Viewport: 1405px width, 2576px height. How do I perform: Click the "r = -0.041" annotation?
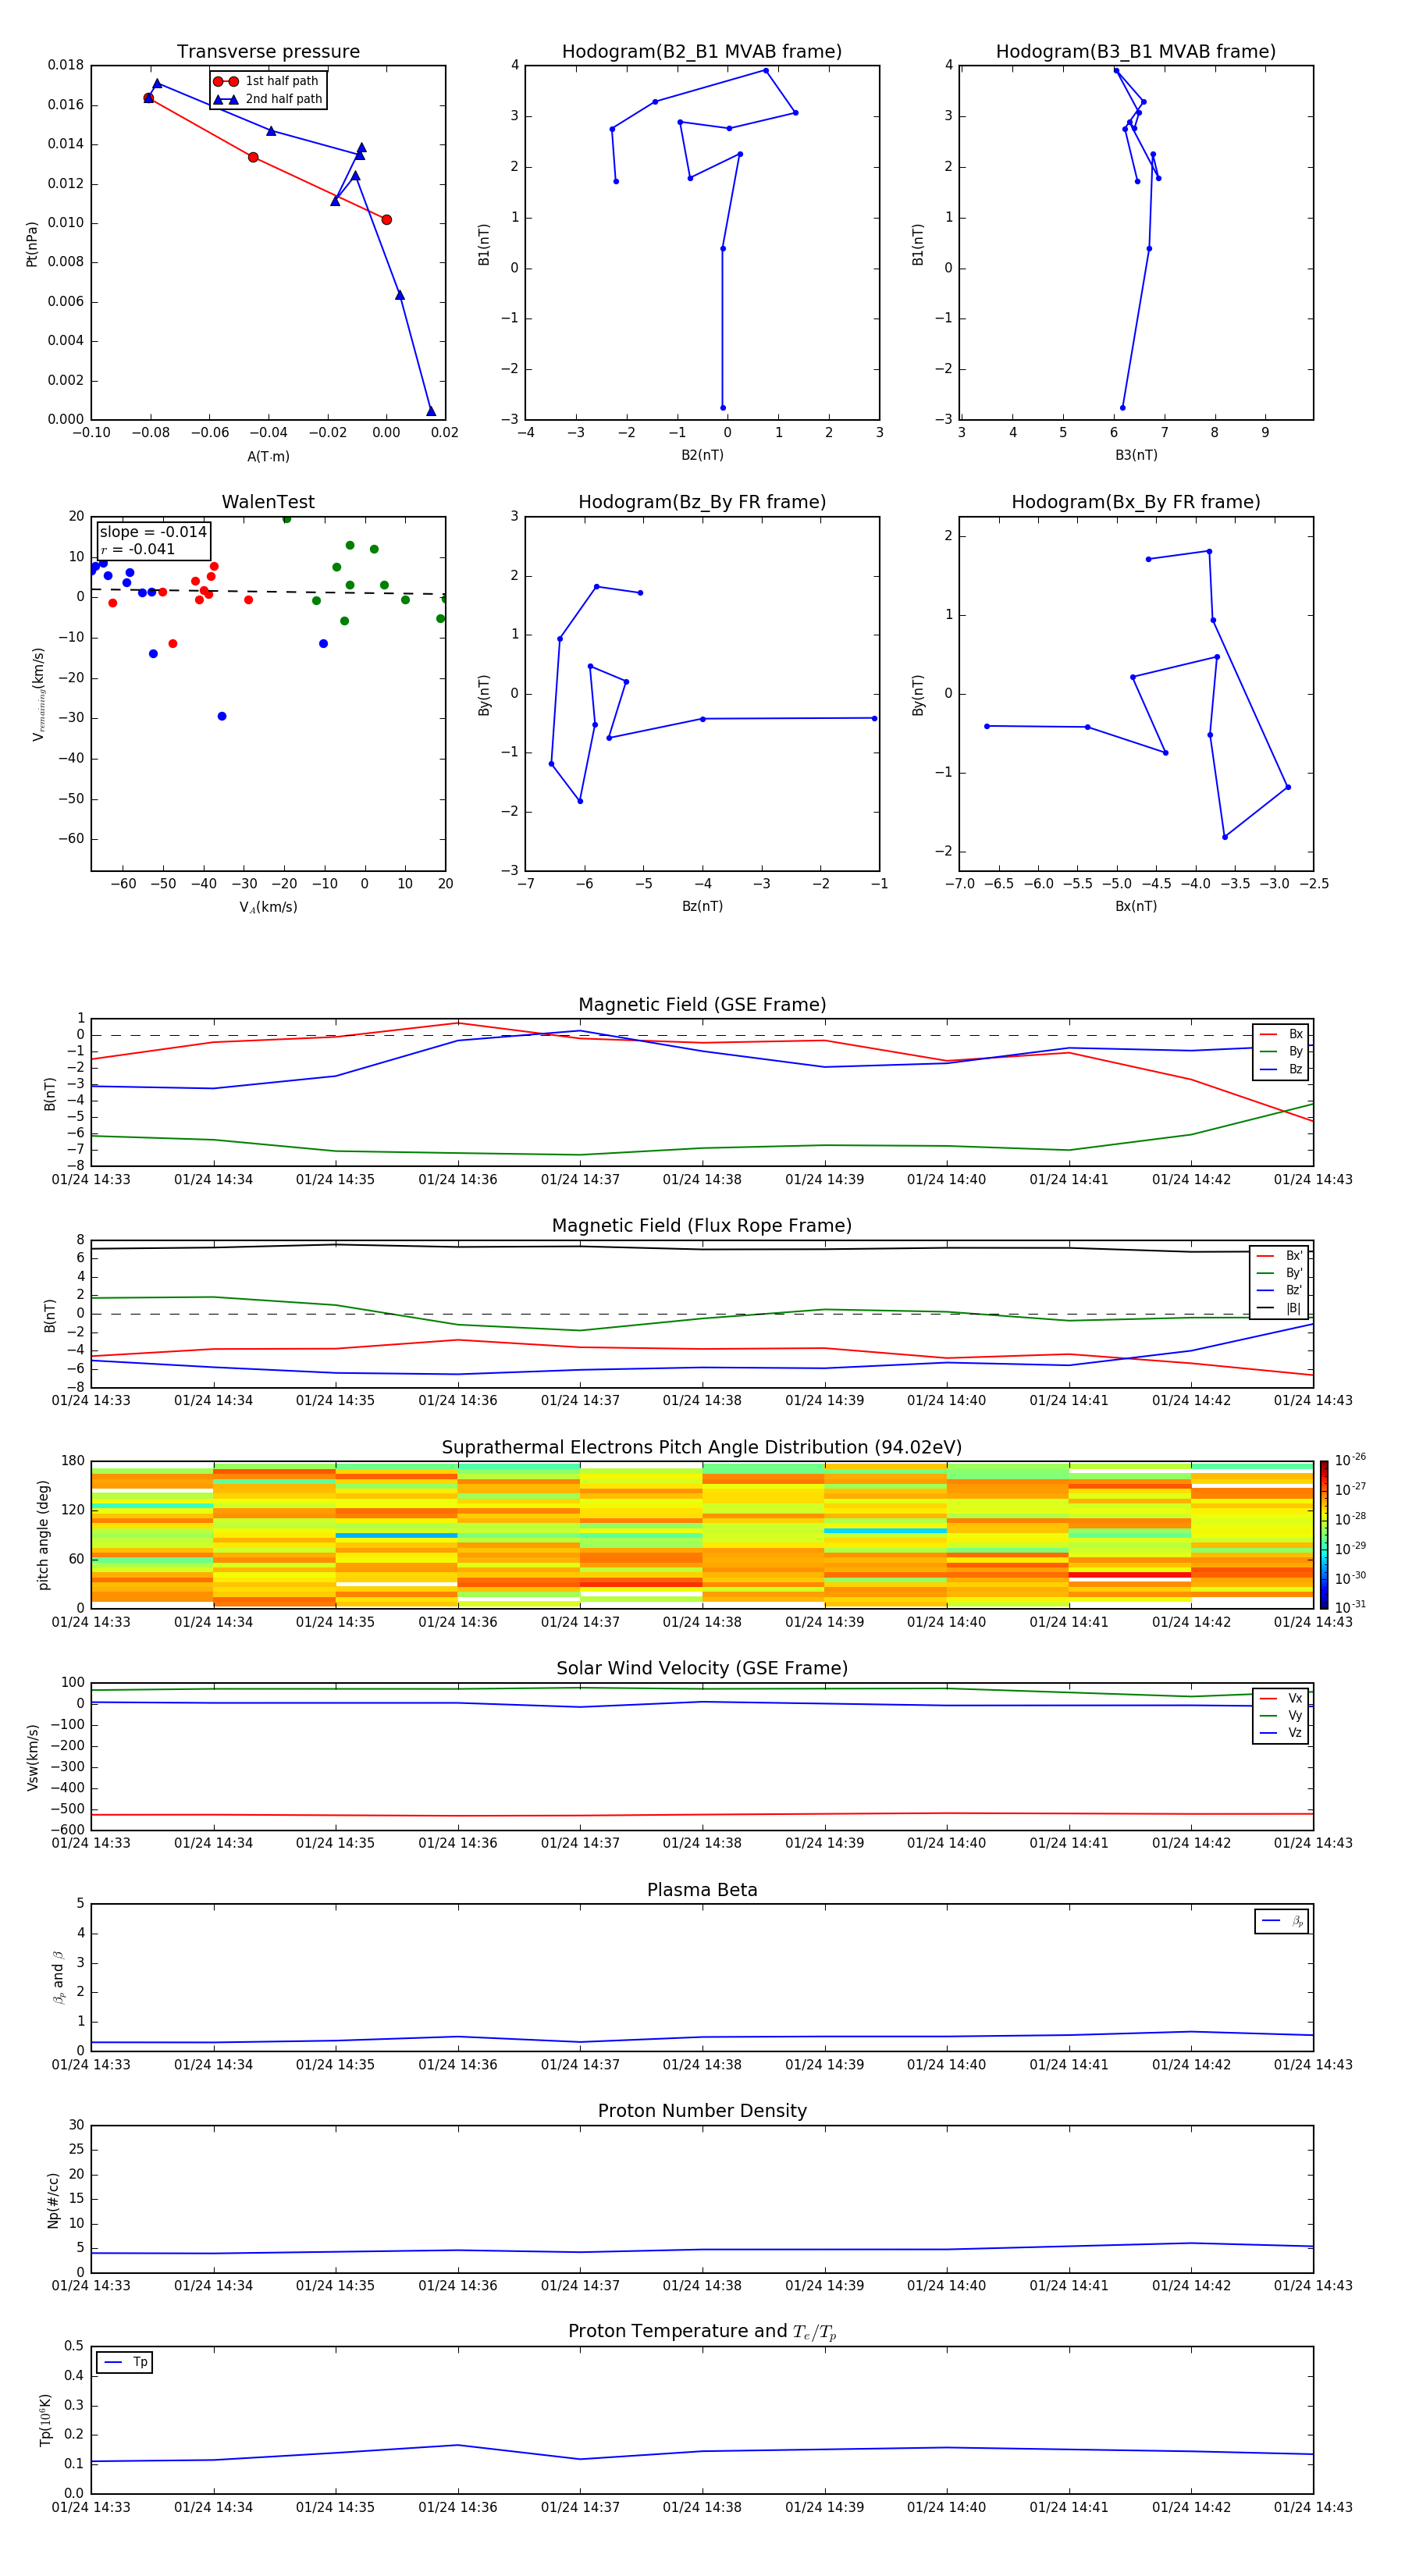coord(138,549)
